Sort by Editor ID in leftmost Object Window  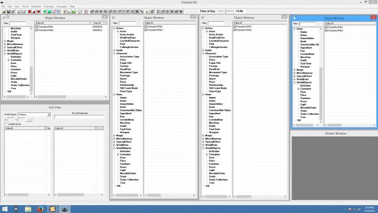(63, 23)
